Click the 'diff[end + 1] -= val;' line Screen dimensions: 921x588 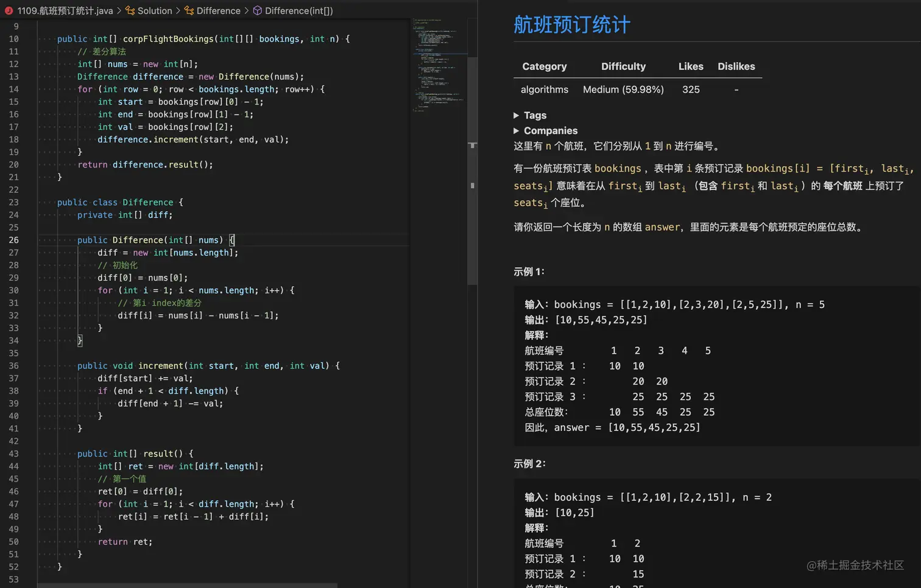coord(171,404)
